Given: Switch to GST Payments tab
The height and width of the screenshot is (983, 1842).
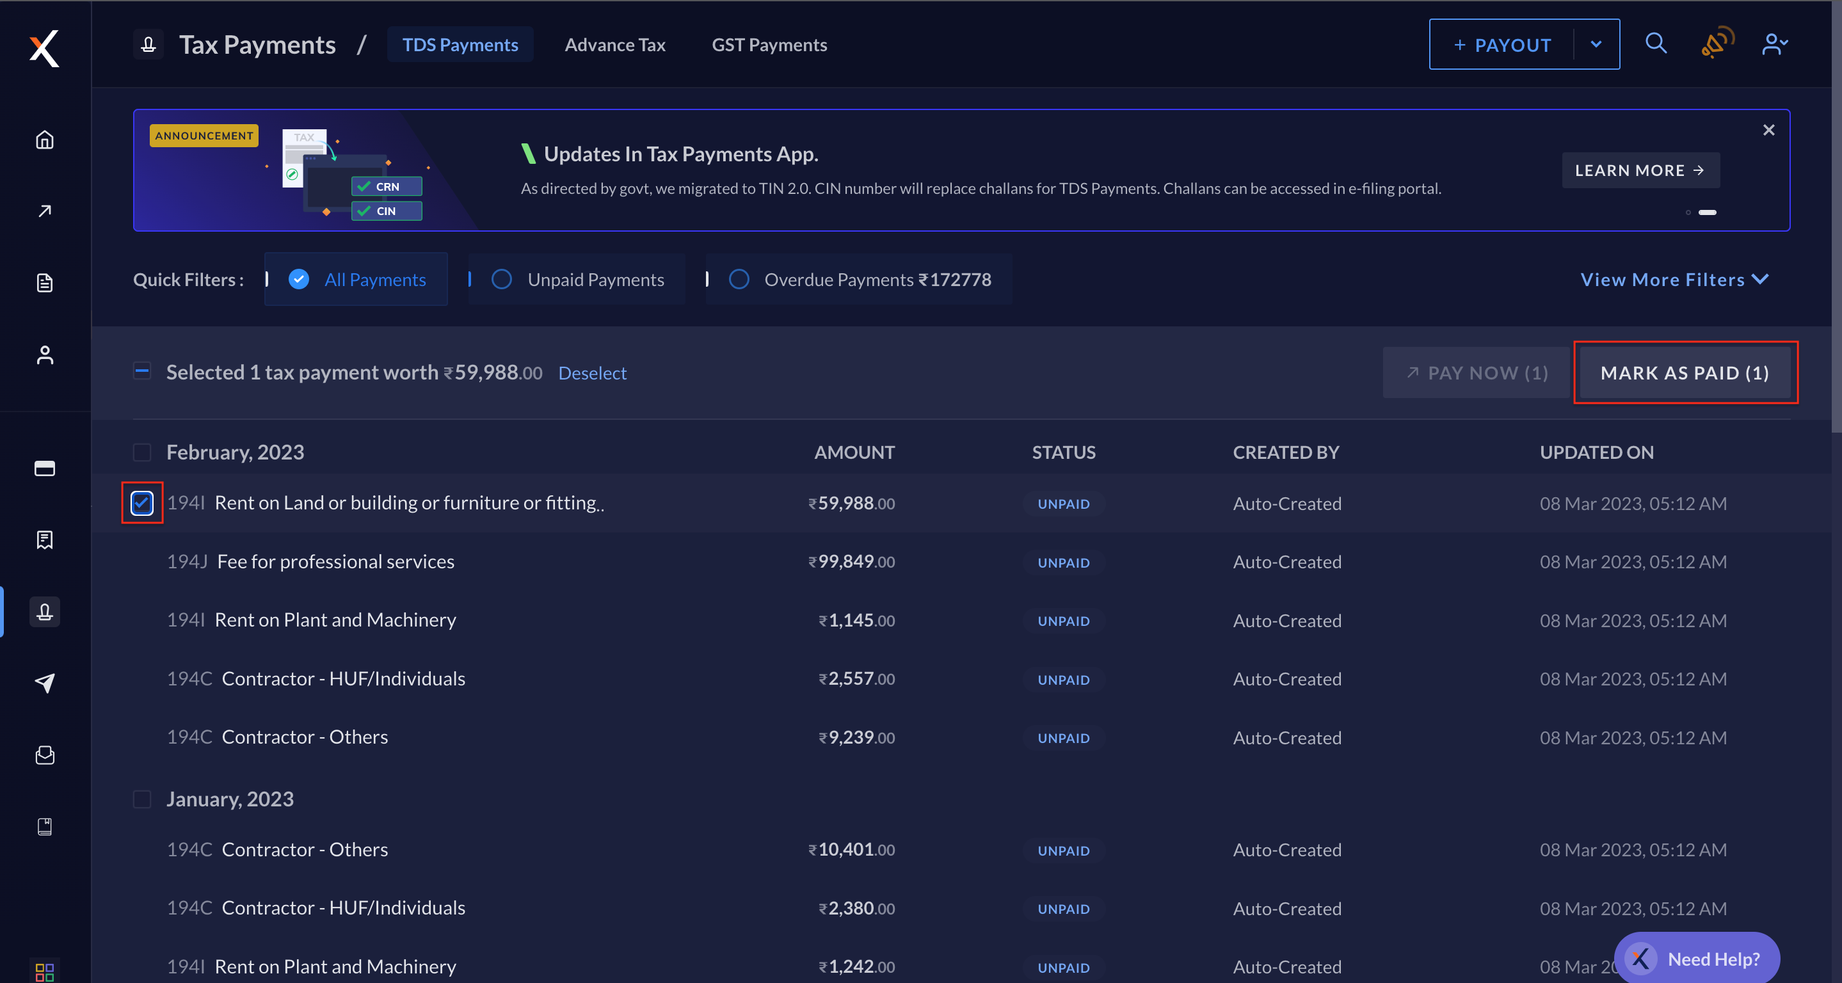Looking at the screenshot, I should [769, 44].
